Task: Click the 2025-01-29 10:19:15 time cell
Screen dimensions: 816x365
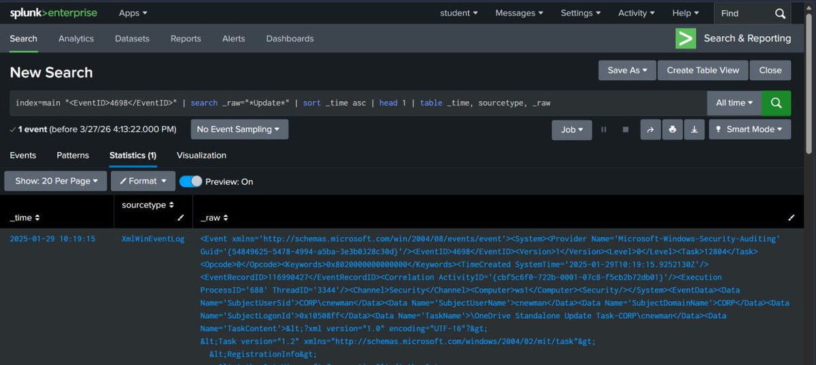Action: (x=52, y=239)
